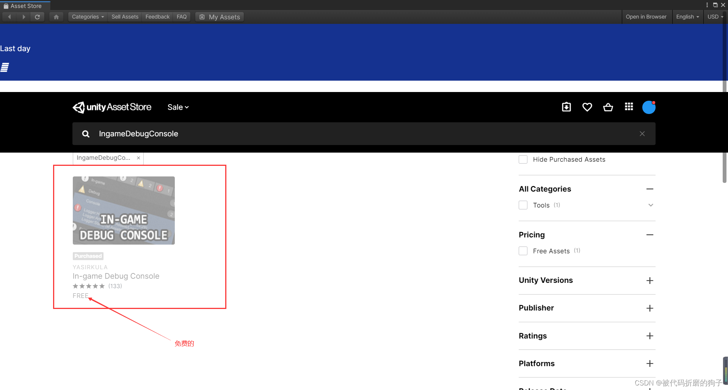Viewport: 728px width, 390px height.
Task: Open the USD currency dropdown
Action: tap(715, 17)
